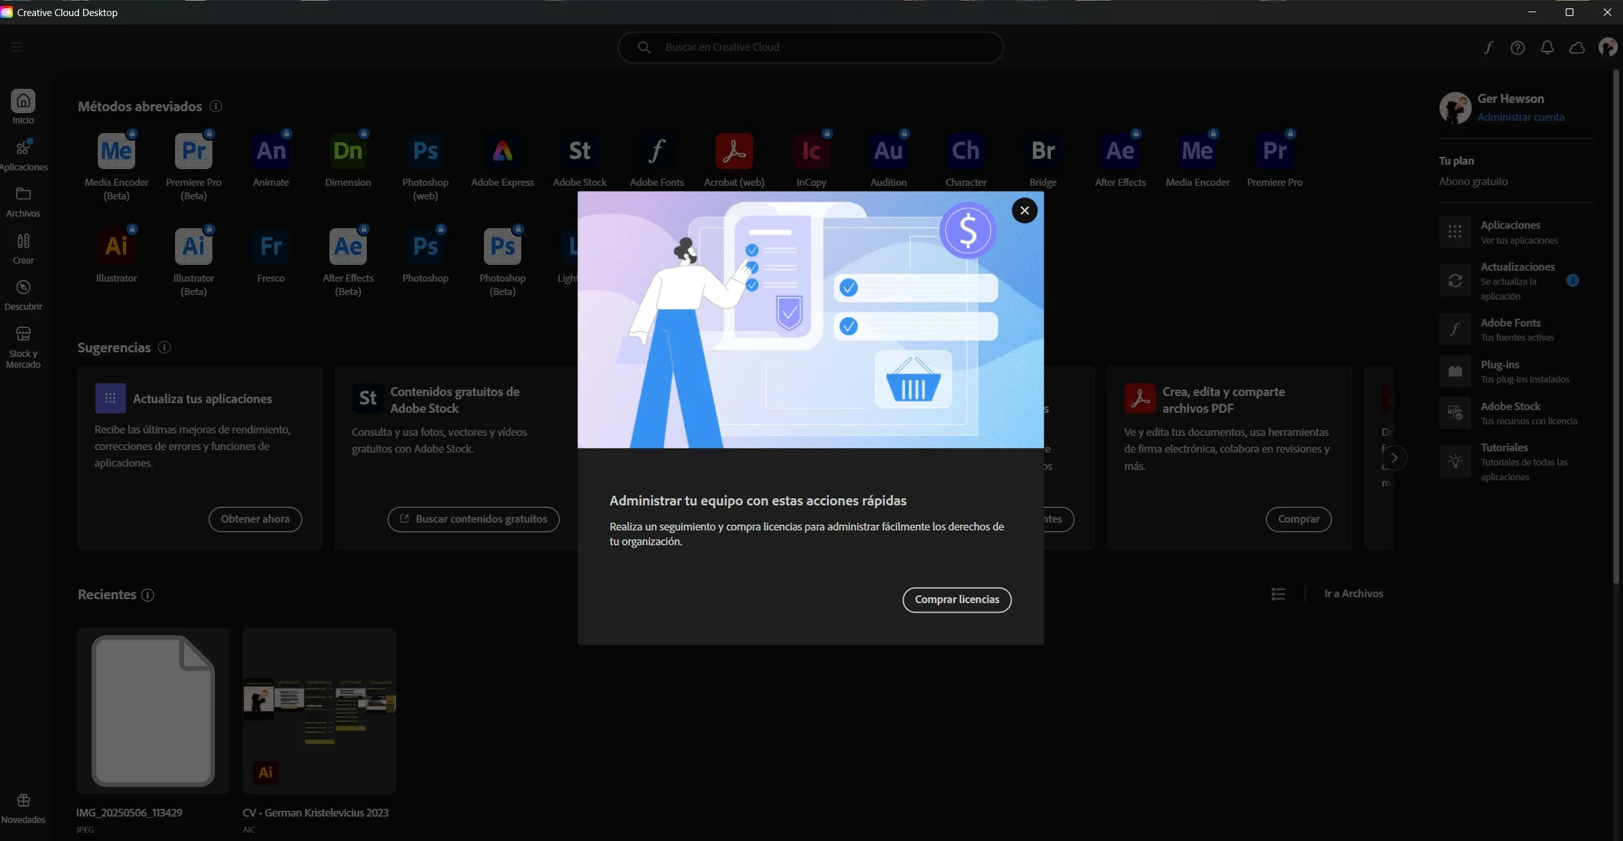Viewport: 1623px width, 841px height.
Task: Switch recents to list view
Action: [1278, 594]
